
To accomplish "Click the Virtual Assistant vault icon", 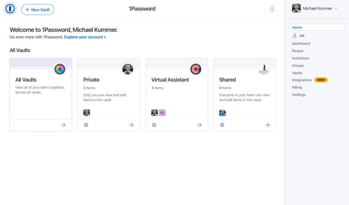I will [196, 69].
